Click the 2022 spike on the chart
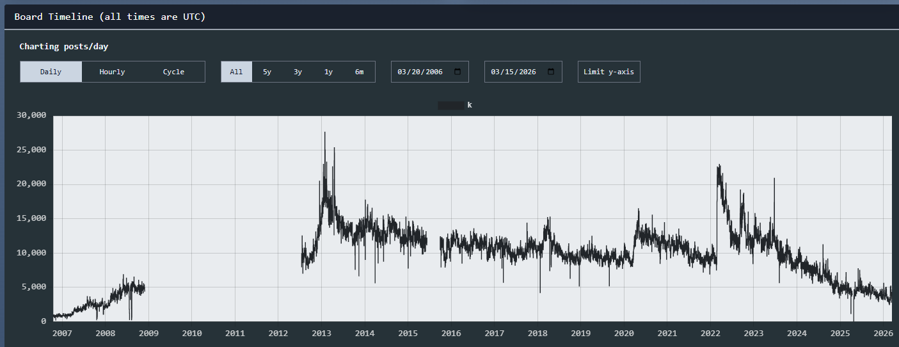Image resolution: width=899 pixels, height=347 pixels. [720, 165]
